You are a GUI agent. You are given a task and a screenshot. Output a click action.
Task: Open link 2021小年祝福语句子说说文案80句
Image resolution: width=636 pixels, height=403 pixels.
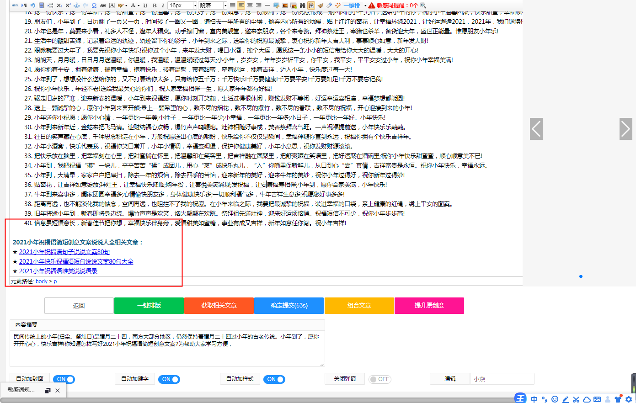[64, 252]
